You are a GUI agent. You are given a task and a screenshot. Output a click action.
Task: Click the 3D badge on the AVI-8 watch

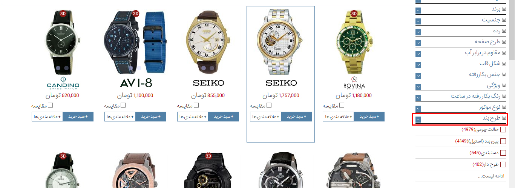coord(136,14)
